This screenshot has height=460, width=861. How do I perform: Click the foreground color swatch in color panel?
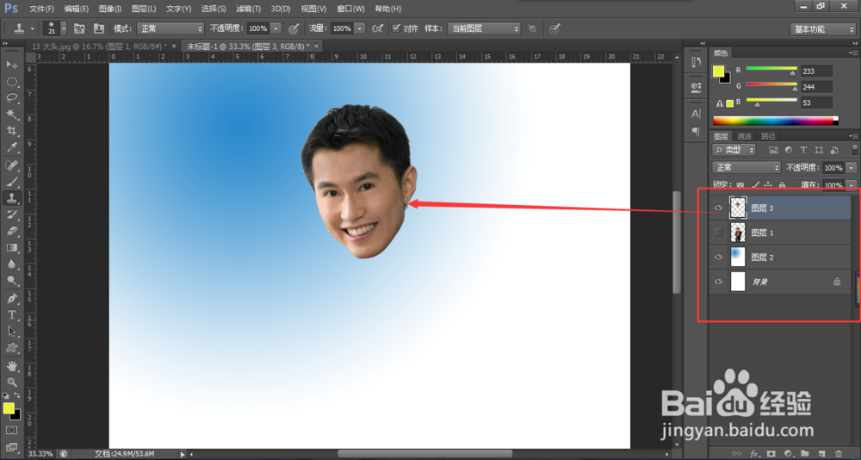718,71
